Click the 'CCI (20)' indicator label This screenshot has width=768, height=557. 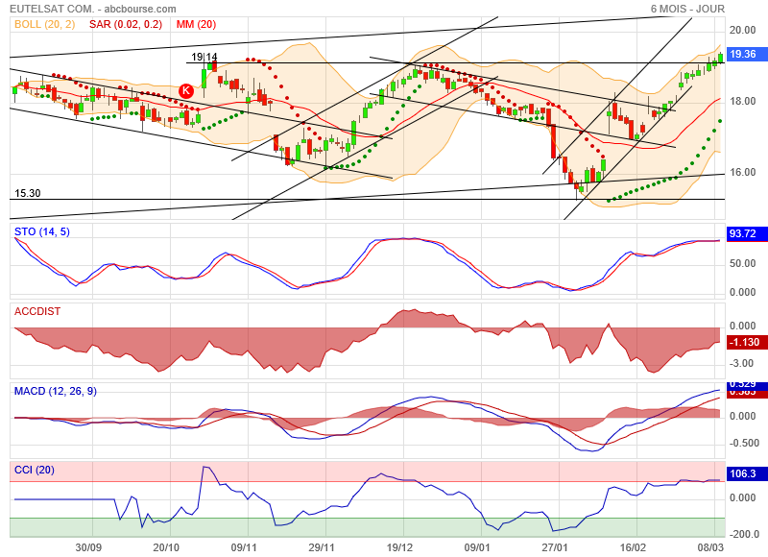35,470
